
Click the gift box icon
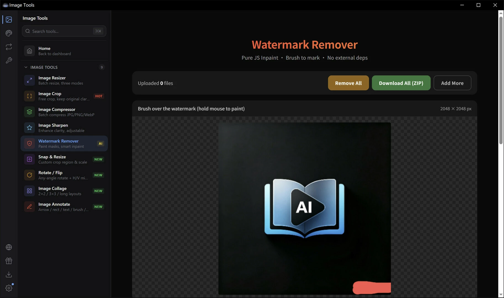click(9, 261)
